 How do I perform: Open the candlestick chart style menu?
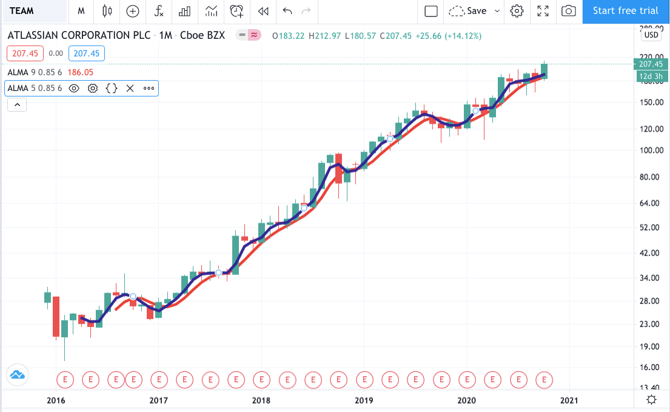[x=107, y=11]
